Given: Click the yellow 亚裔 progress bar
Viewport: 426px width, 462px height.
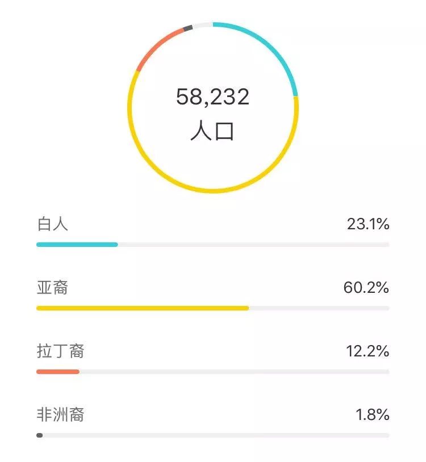Looking at the screenshot, I should pyautogui.click(x=143, y=308).
